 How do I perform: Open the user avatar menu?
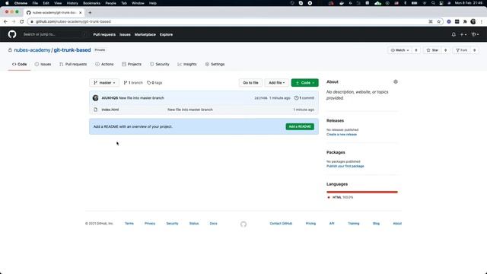click(475, 34)
